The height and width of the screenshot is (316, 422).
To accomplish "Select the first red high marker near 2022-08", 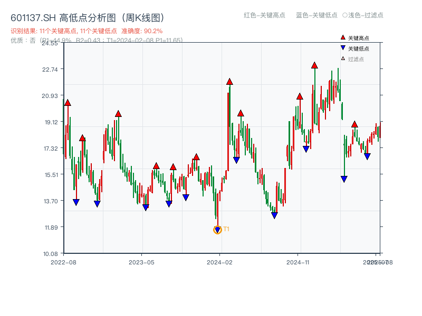I will tap(68, 103).
